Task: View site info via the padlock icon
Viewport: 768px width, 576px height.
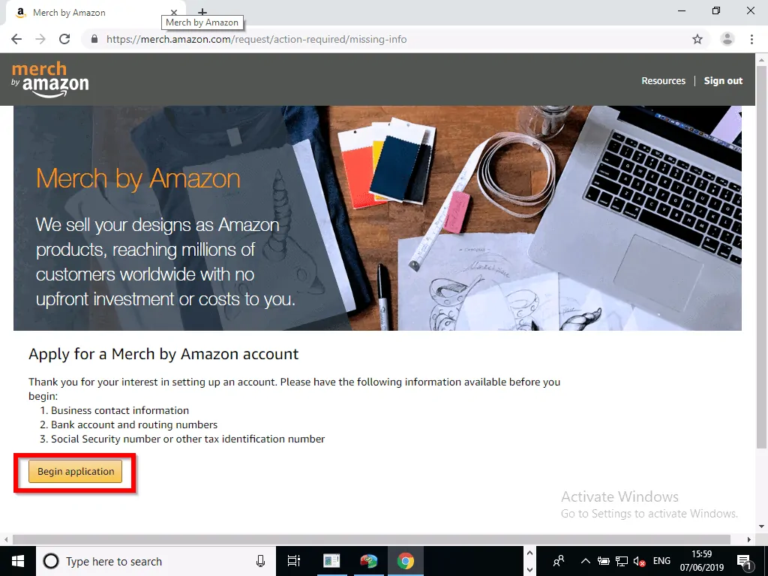Action: [x=94, y=39]
